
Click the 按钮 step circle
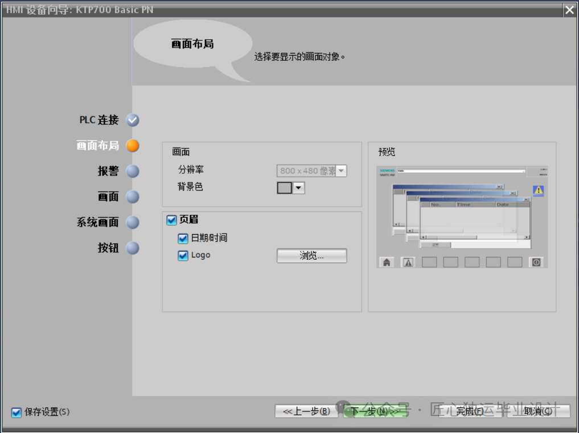pos(133,248)
